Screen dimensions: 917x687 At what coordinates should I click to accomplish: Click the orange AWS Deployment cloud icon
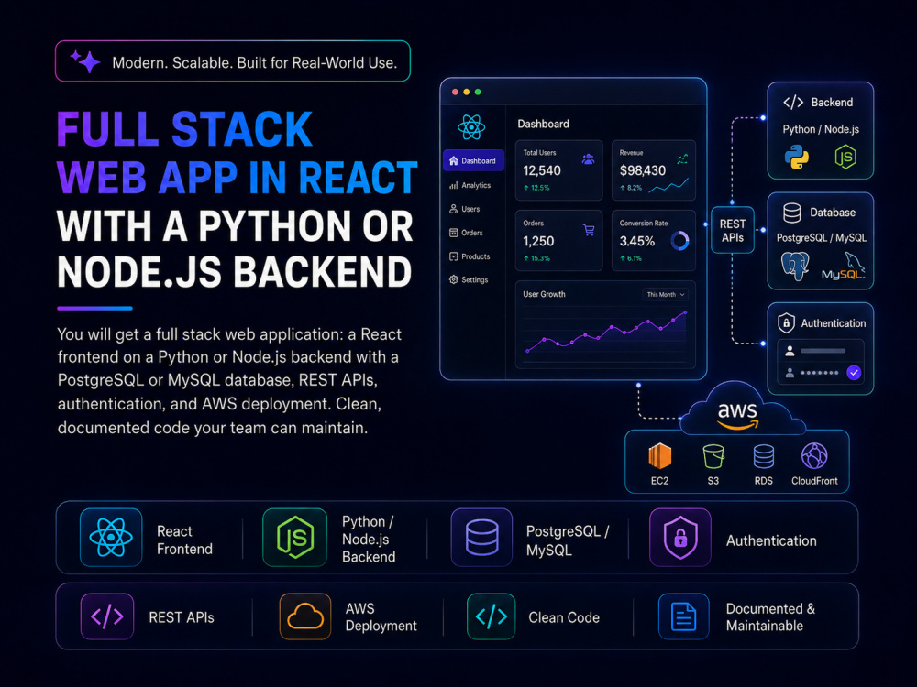[x=305, y=616]
